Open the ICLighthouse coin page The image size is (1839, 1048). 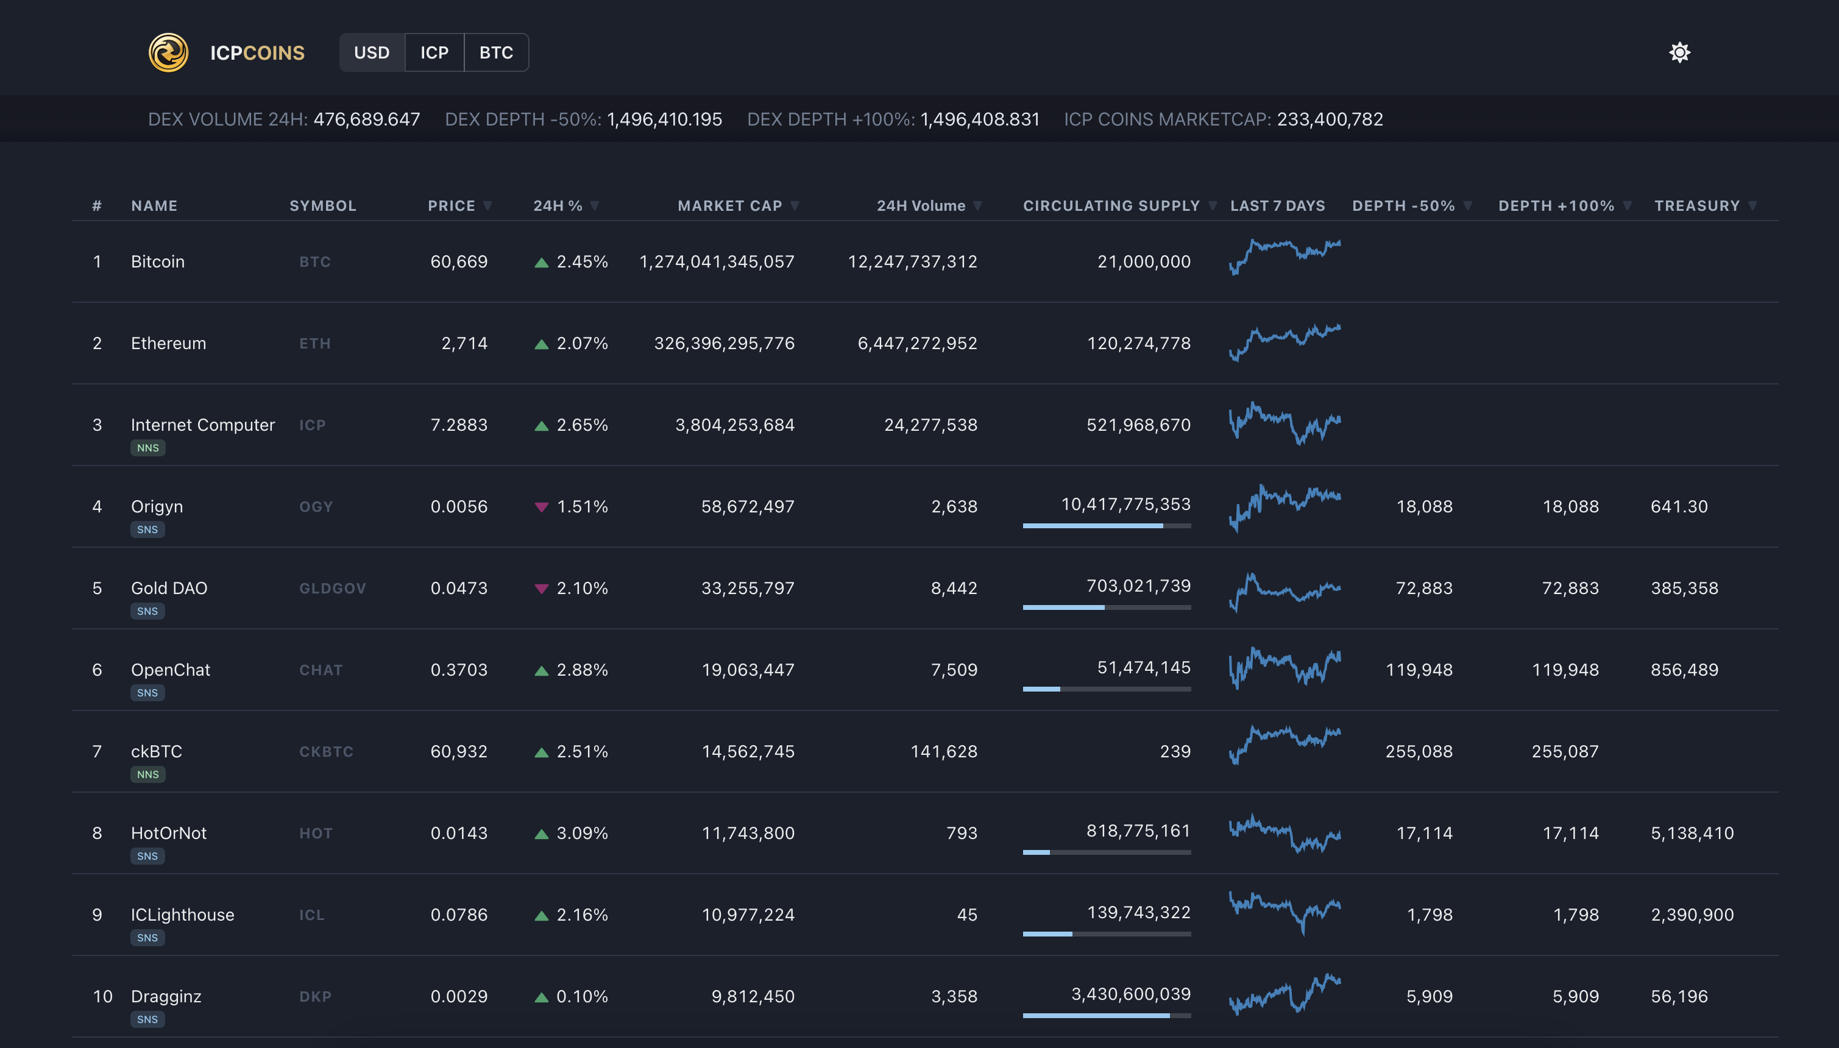click(x=183, y=915)
